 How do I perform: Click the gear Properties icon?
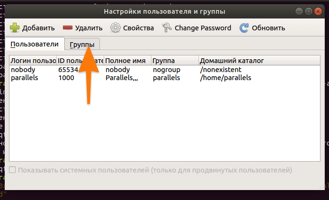point(116,28)
